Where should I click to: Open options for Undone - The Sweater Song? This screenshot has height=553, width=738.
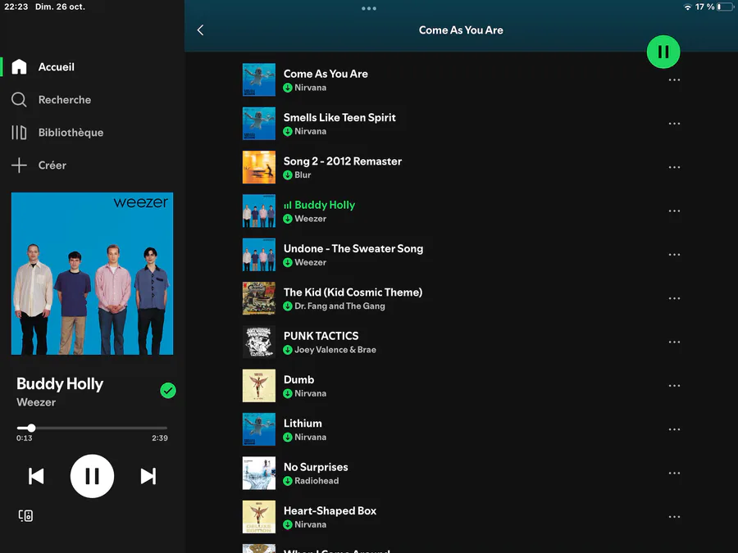click(674, 255)
